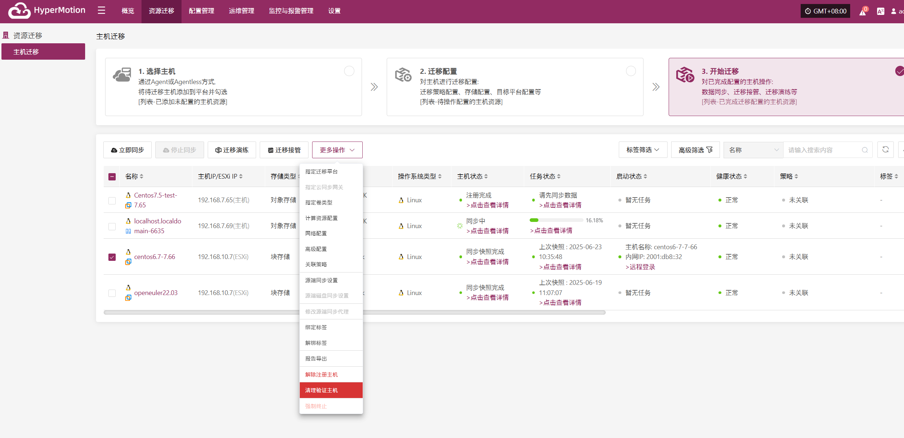The height and width of the screenshot is (438, 904).
Task: Sort by operating system type column
Action: pyautogui.click(x=440, y=176)
